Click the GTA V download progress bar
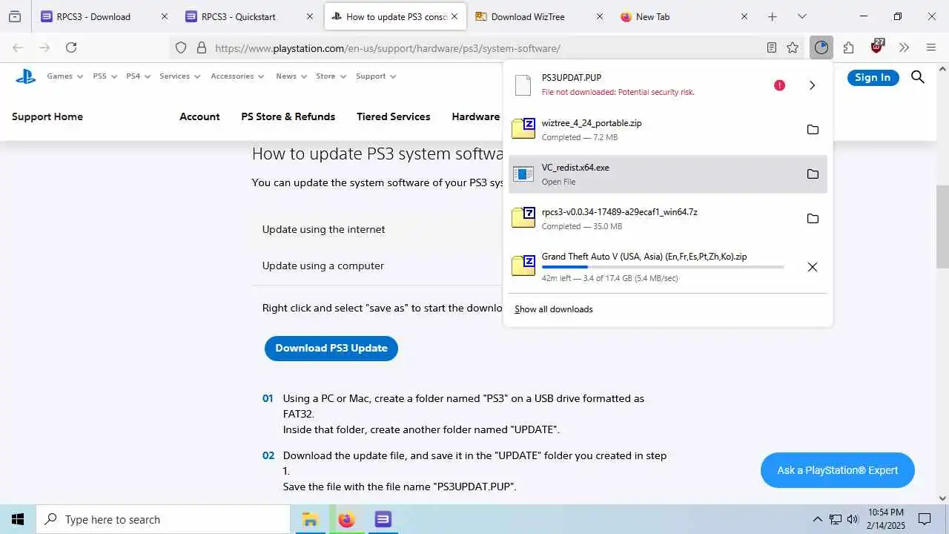The height and width of the screenshot is (534, 949). coord(662,267)
